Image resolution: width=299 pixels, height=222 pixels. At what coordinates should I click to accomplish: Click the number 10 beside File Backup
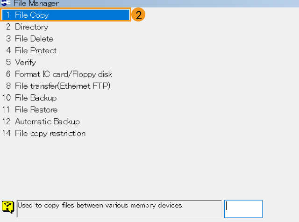(x=6, y=98)
